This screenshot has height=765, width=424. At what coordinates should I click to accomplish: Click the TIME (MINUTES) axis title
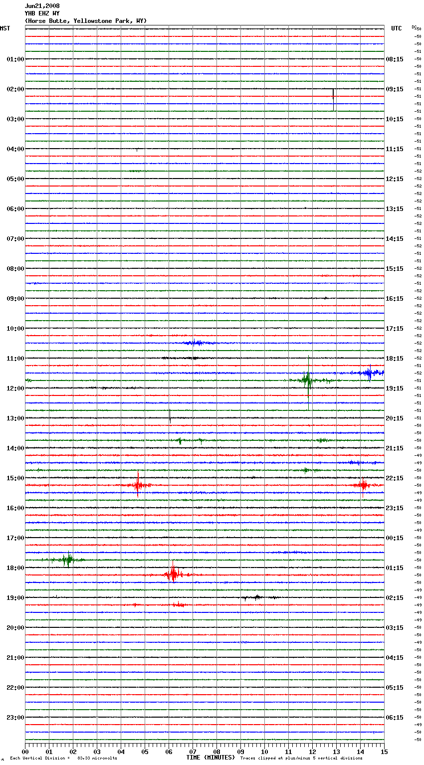coord(211,758)
